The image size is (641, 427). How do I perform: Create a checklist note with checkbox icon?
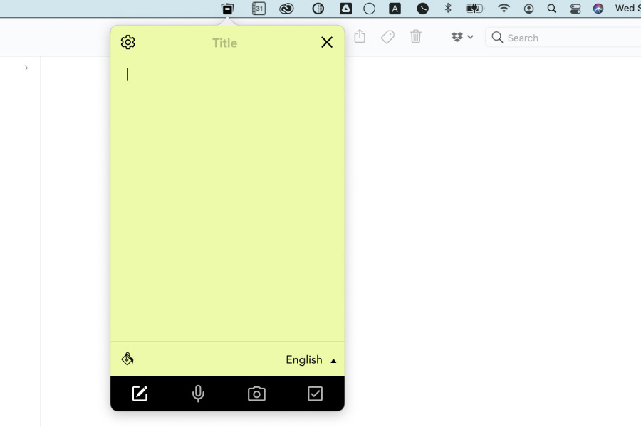click(x=316, y=394)
